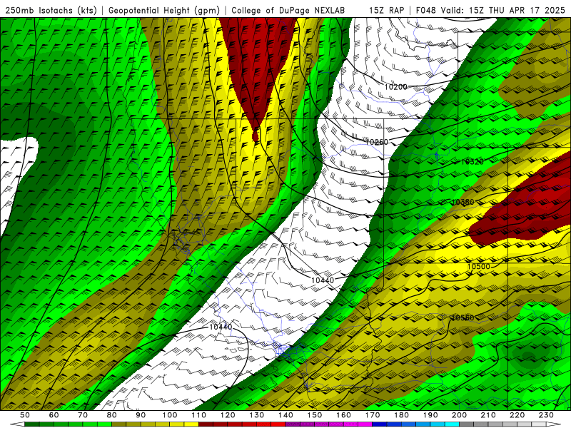
Task: Click the 90 value on color scale
Action: click(x=141, y=415)
